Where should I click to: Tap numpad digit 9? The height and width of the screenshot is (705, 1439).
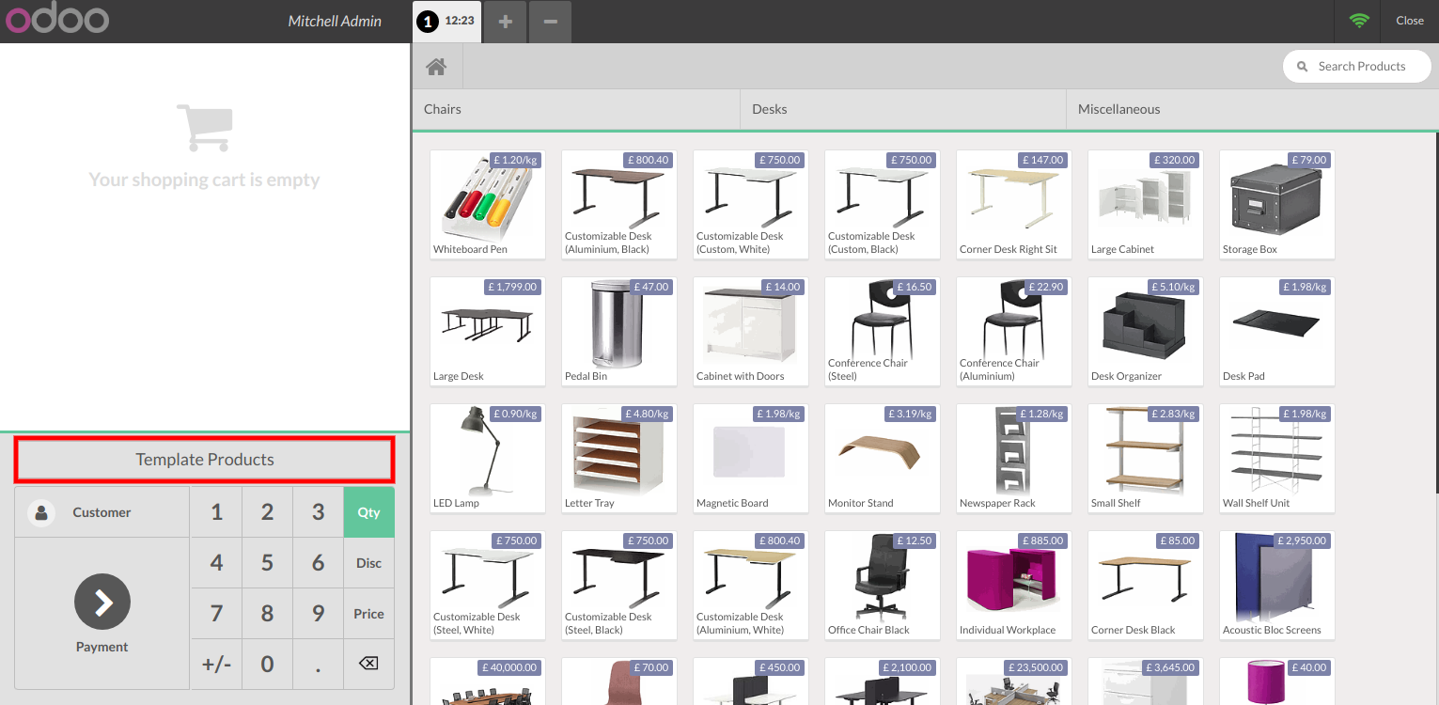click(319, 614)
